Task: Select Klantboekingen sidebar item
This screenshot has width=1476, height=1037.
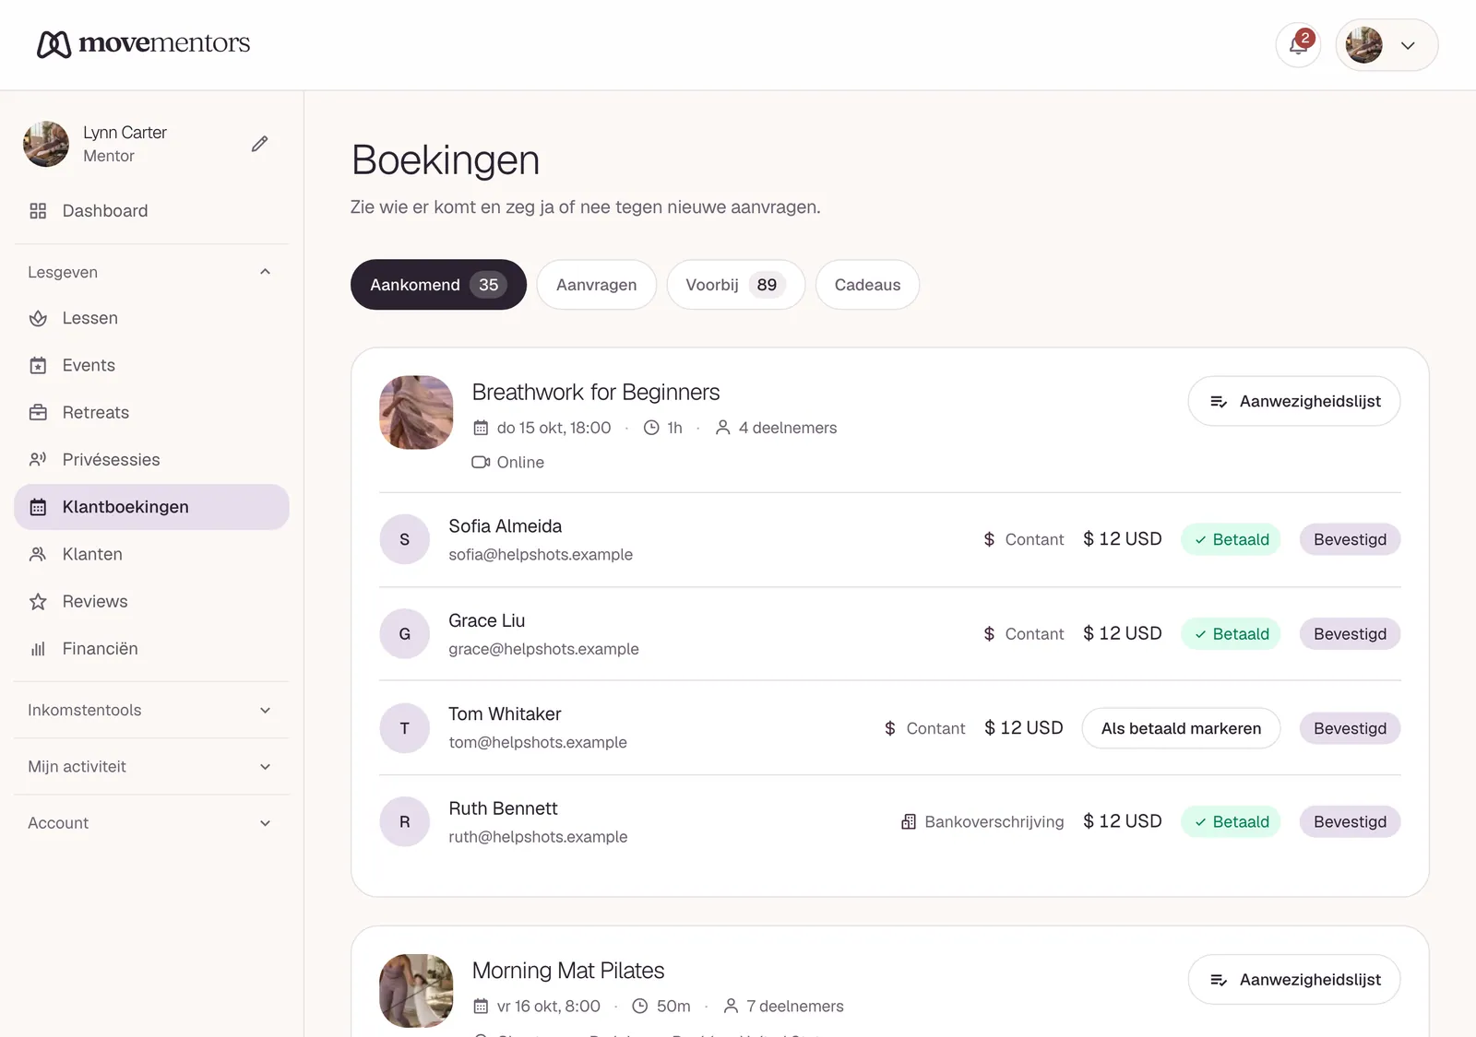Action: (151, 507)
